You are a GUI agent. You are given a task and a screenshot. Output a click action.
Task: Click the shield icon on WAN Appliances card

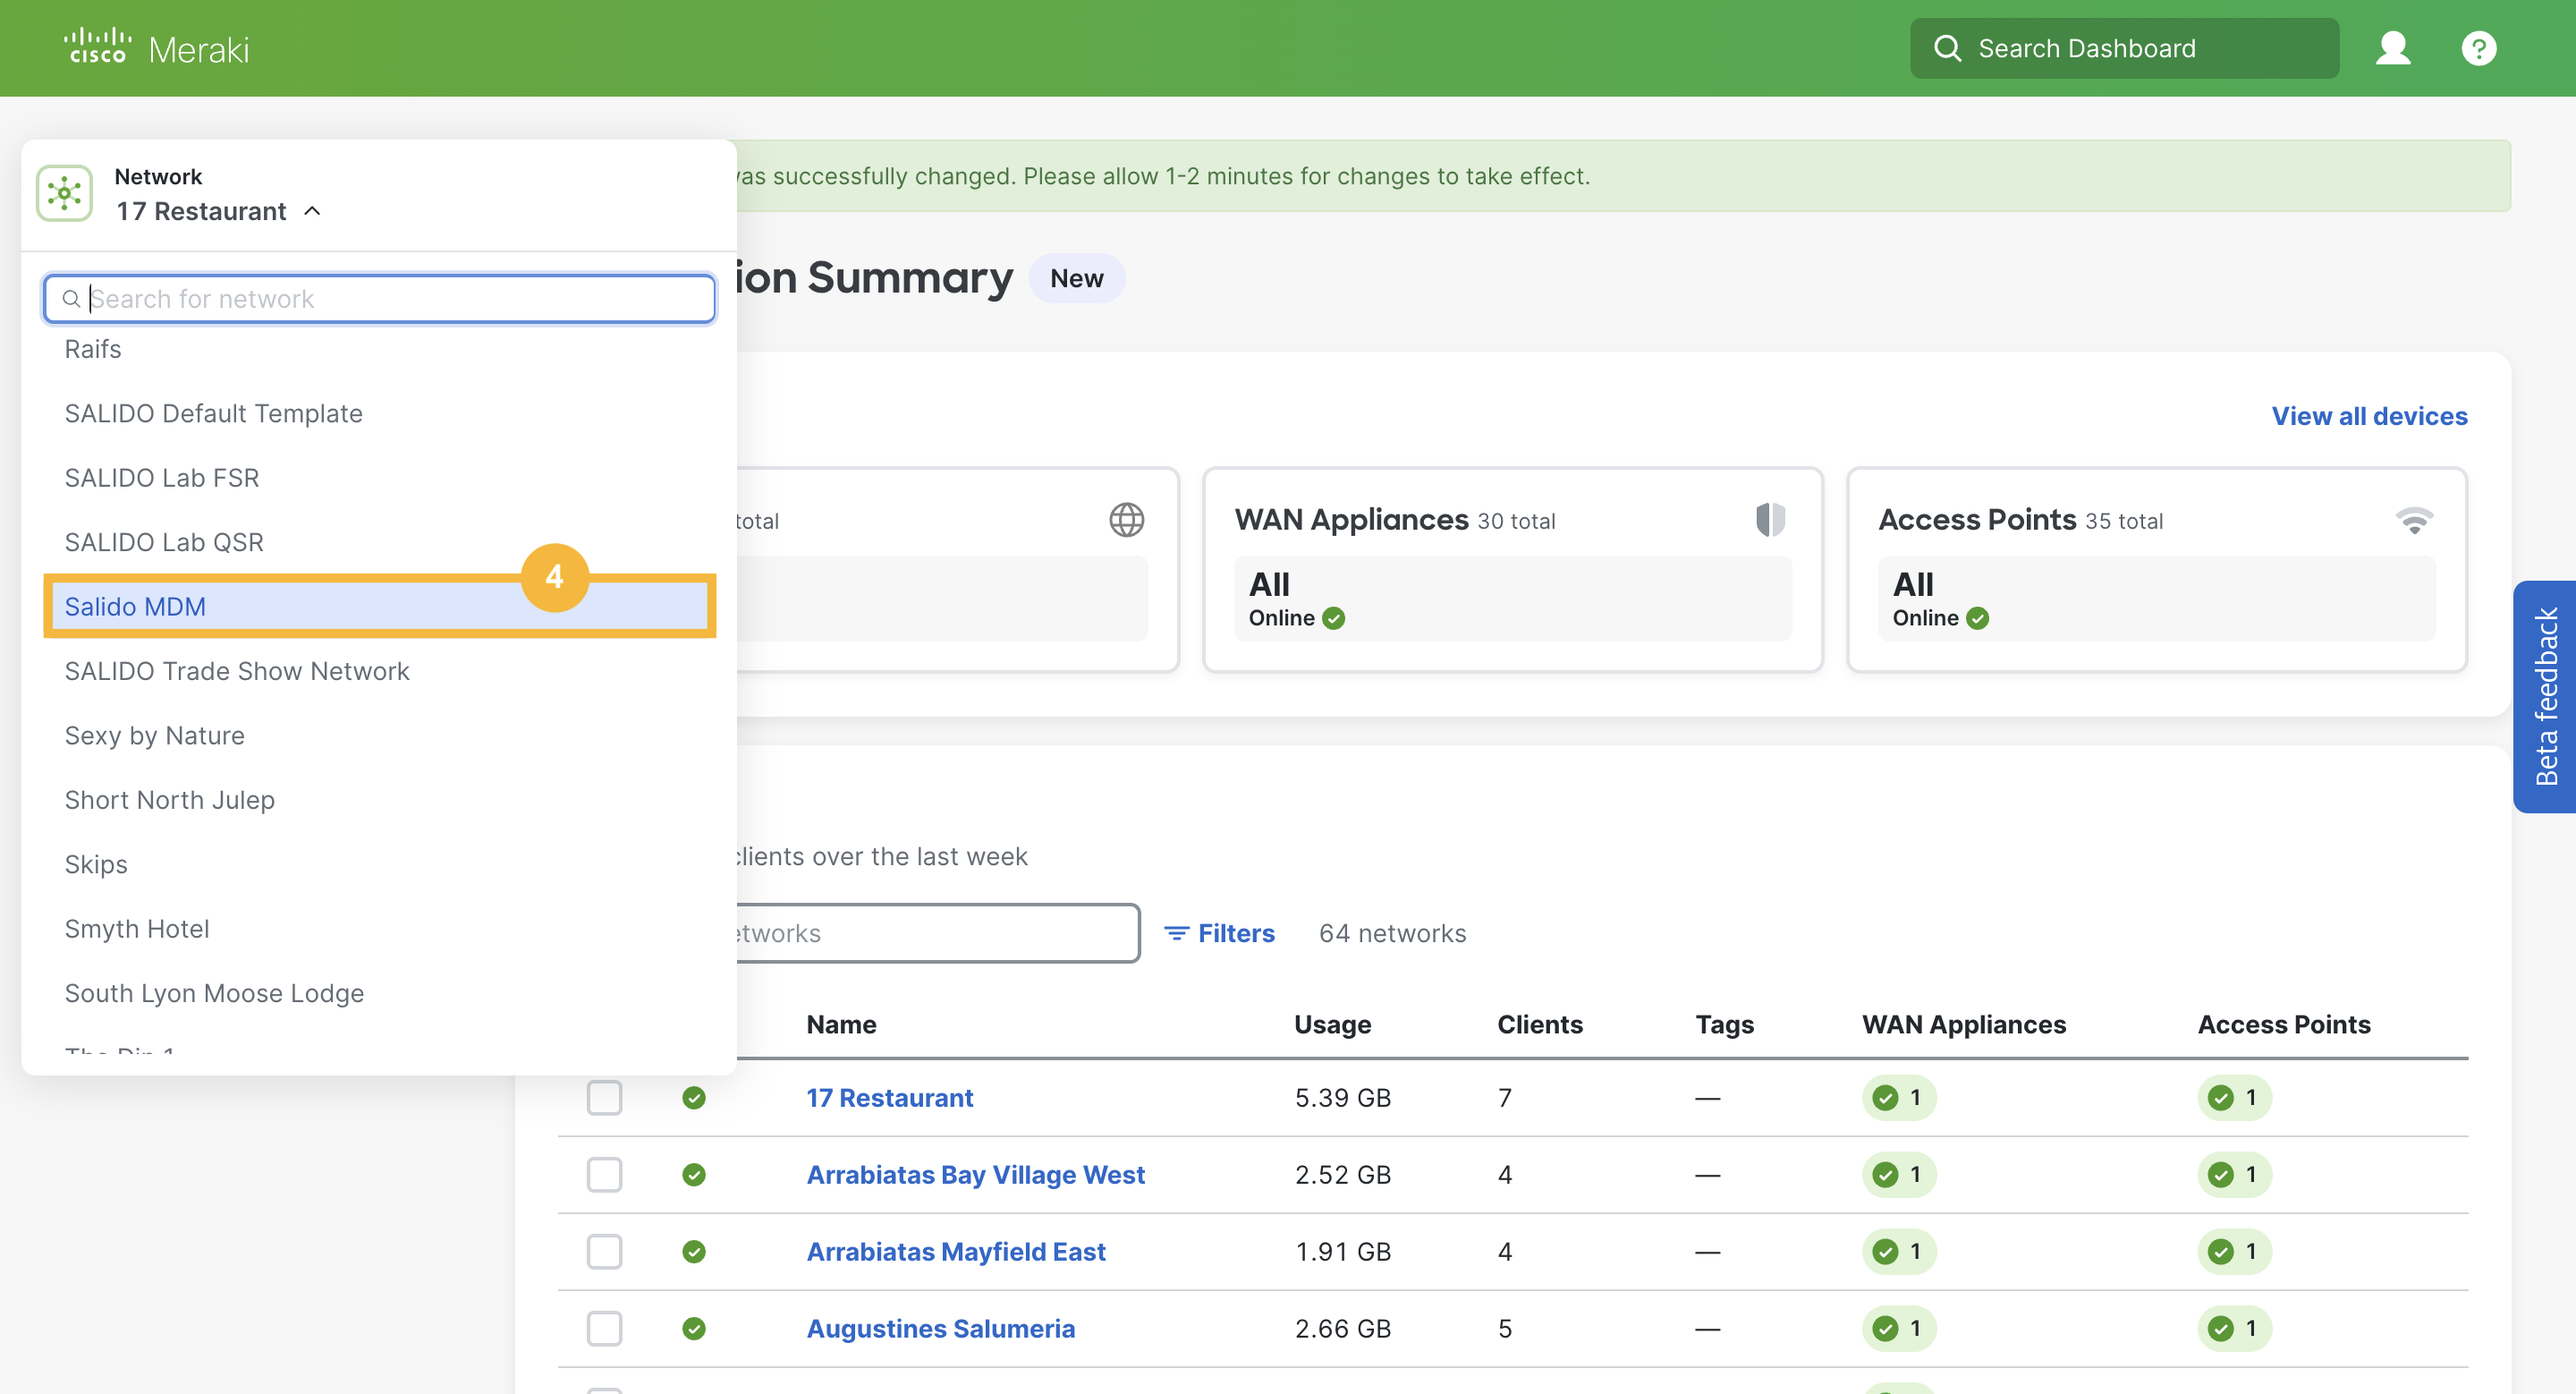tap(1770, 519)
